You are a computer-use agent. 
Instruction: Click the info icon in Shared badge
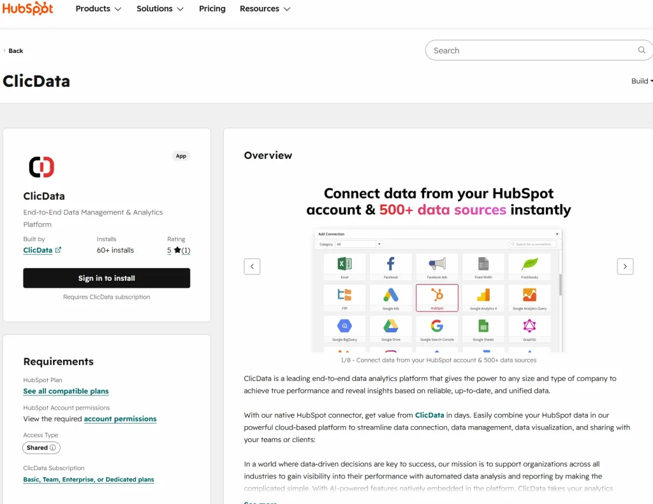tap(53, 448)
